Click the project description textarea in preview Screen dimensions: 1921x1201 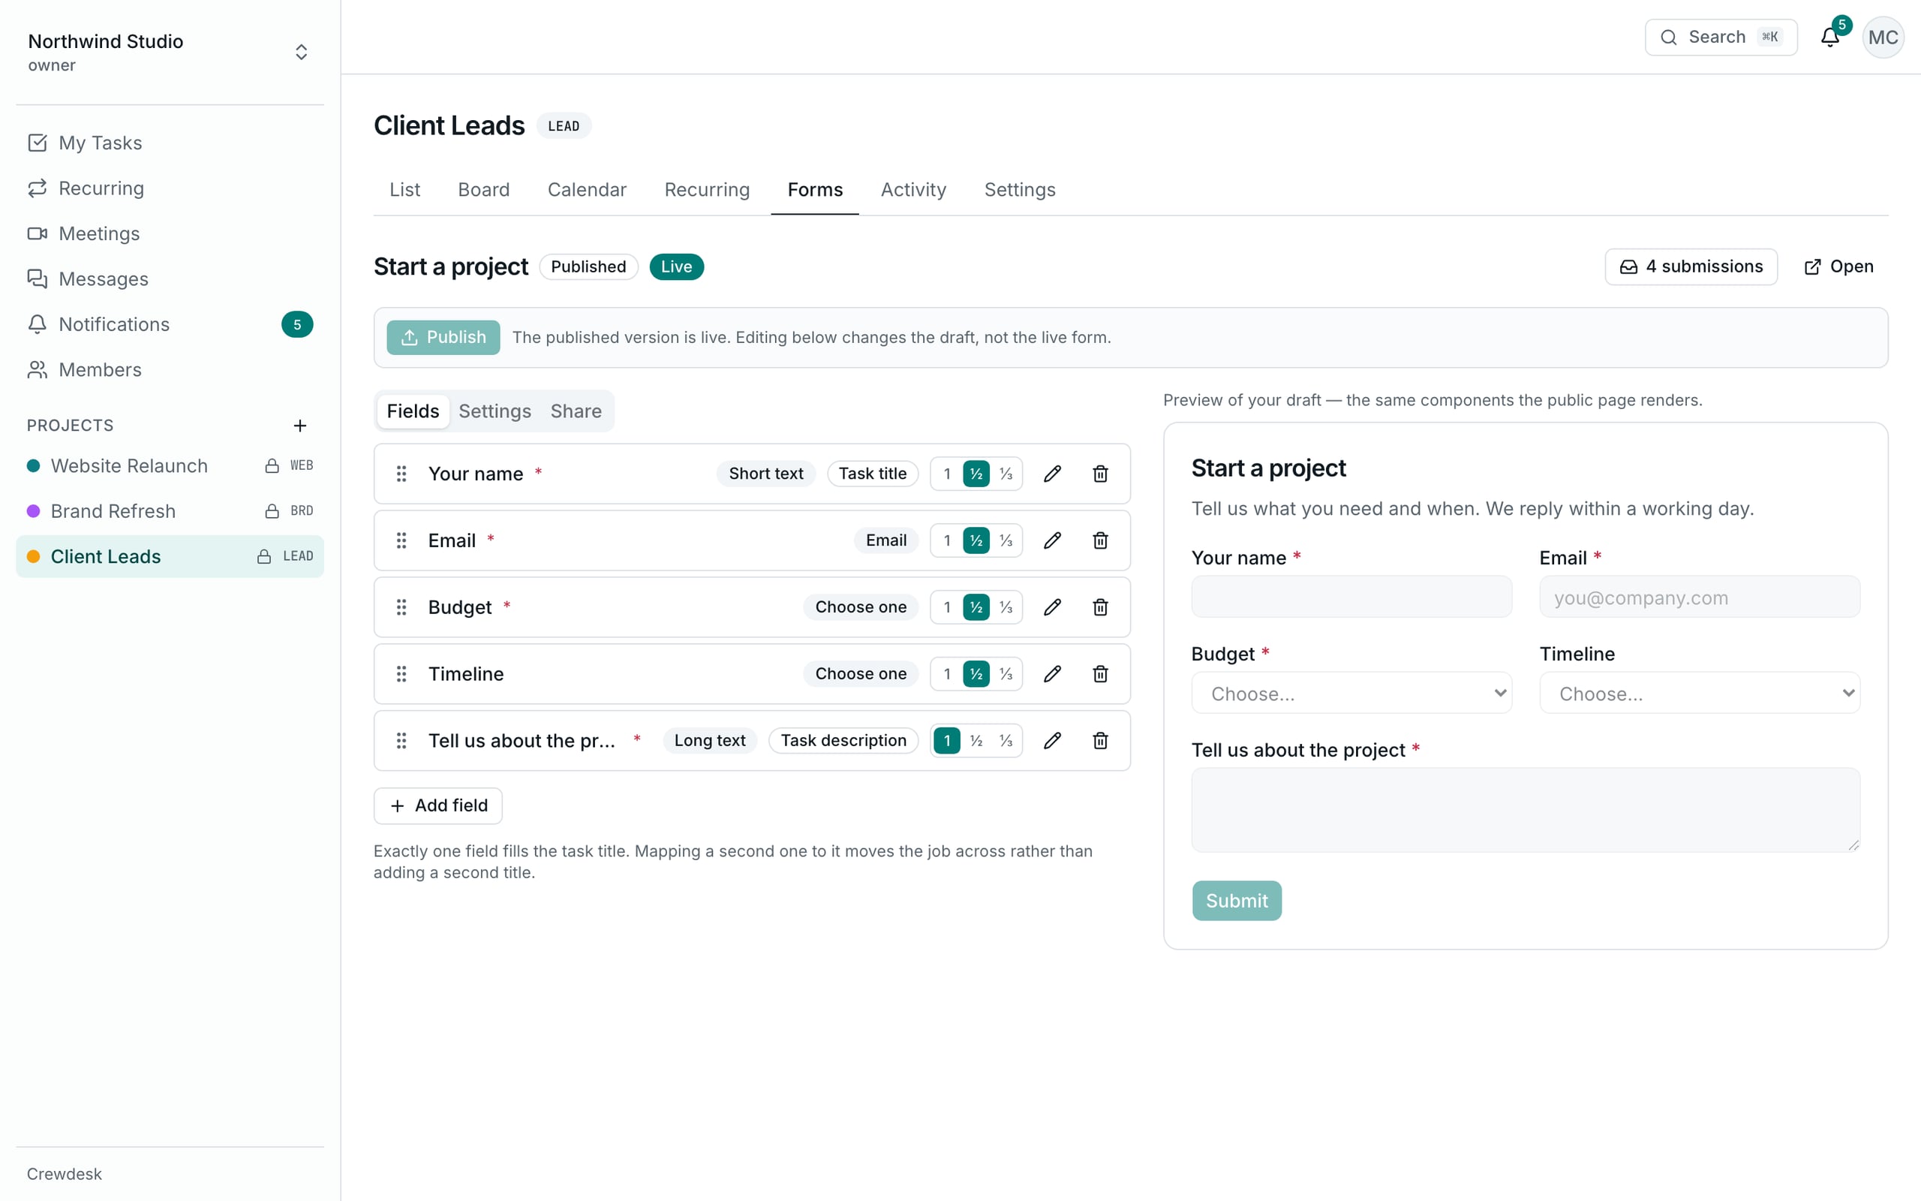click(1526, 809)
